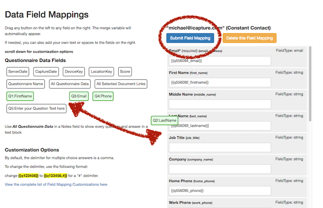Choose the Score field button
This screenshot has height=208, width=323.
tap(125, 72)
